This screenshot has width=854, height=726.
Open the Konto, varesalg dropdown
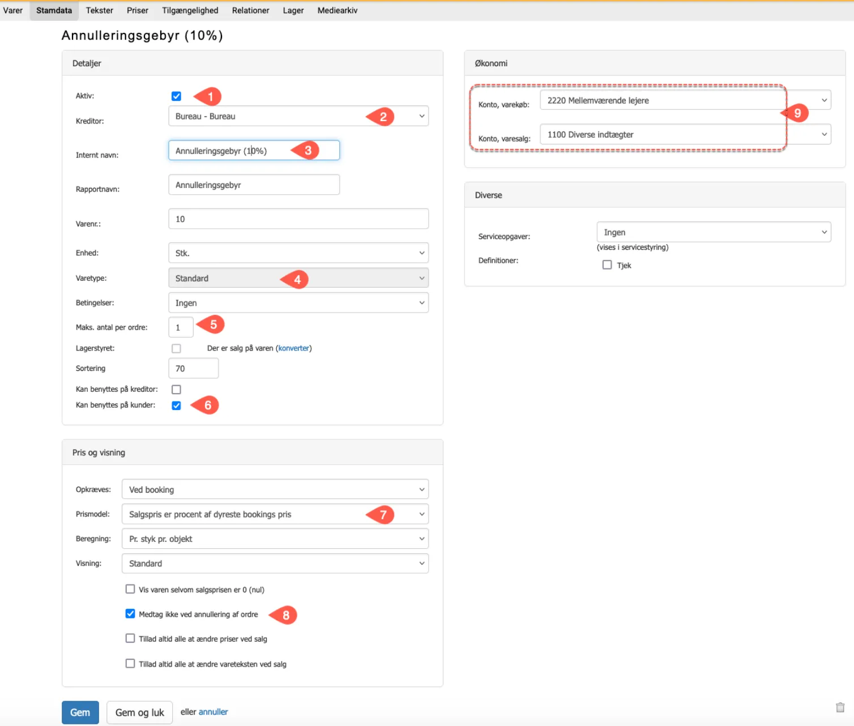(685, 135)
